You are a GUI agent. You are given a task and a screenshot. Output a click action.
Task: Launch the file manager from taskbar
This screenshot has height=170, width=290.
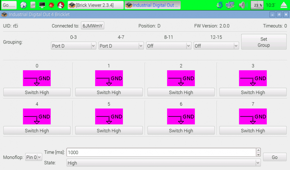[x=33, y=5]
